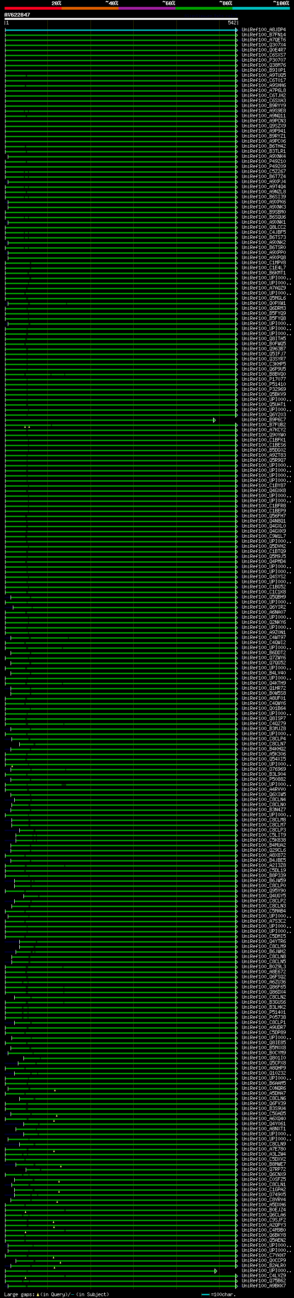Click the yellow triangle in the Large gaps legend
This screenshot has width=294, height=1298.
[x=38, y=1294]
